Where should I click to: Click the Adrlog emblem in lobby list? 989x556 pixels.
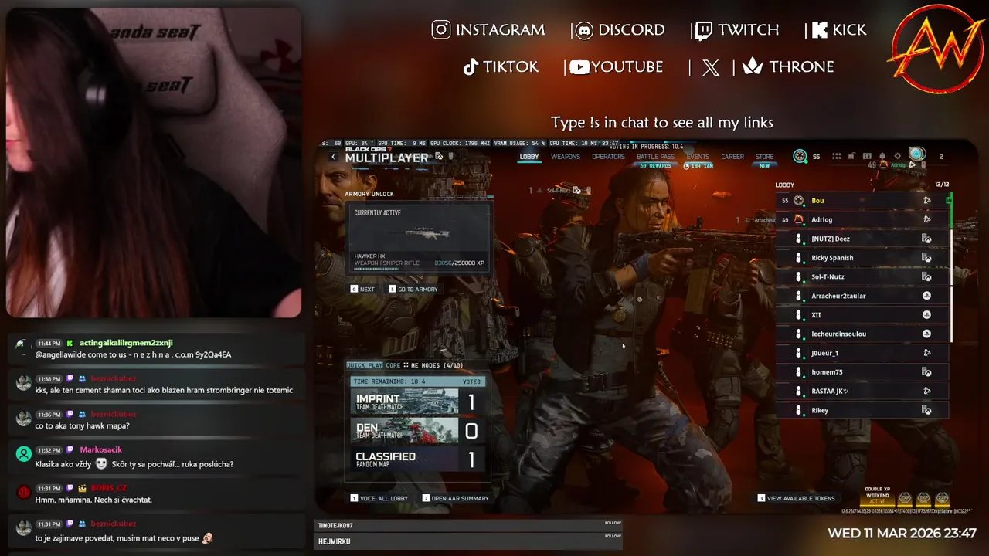pyautogui.click(x=799, y=219)
